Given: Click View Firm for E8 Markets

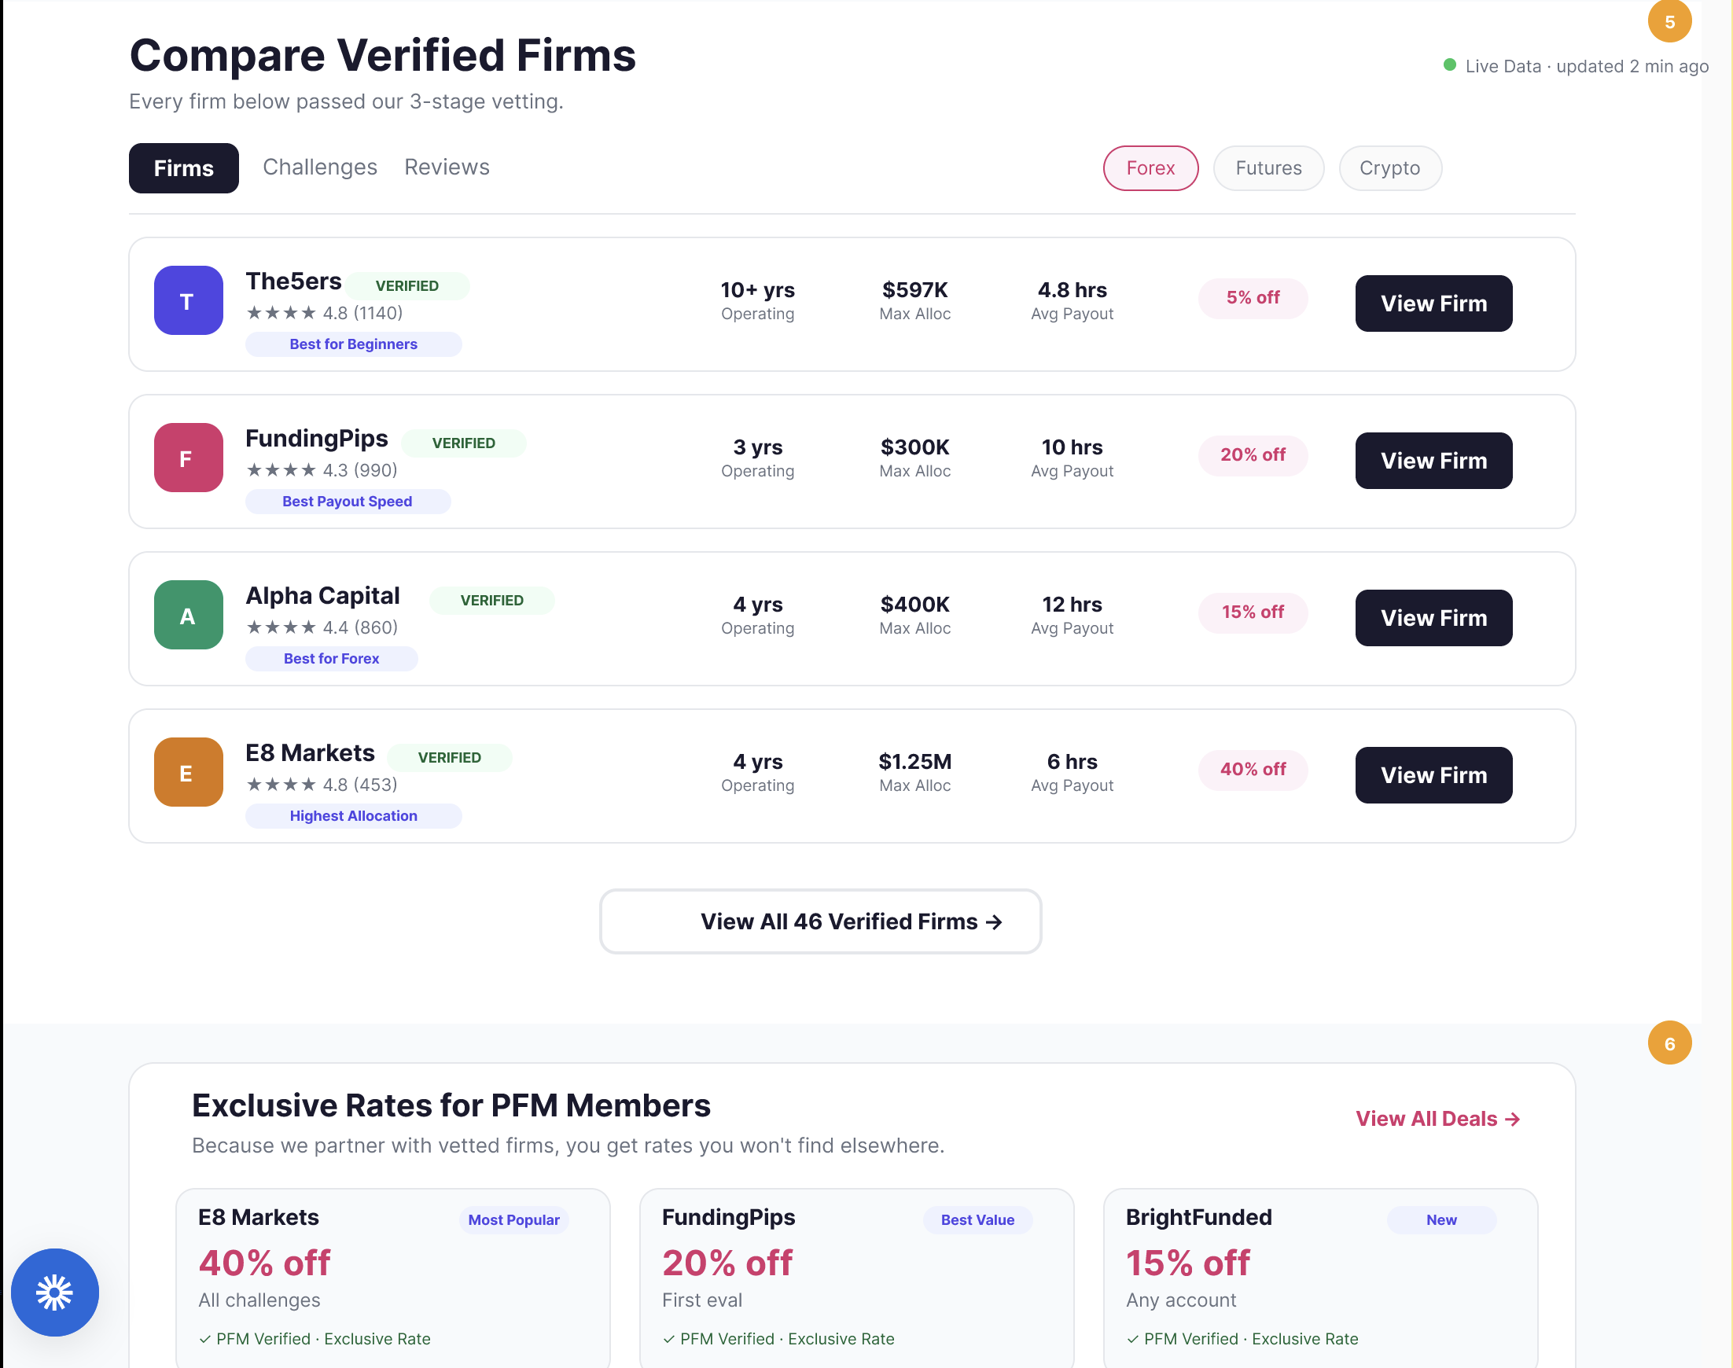Looking at the screenshot, I should [x=1433, y=775].
